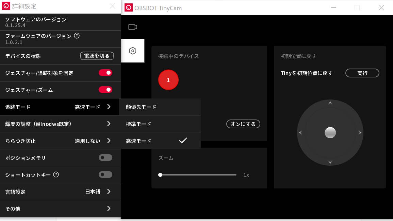Image resolution: width=393 pixels, height=221 pixels.
Task: Toggle ジェスチャー/追跡対象を固定 switch off
Action: [x=105, y=73]
